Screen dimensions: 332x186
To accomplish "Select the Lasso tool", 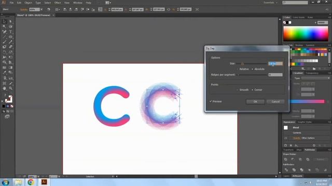I will (10, 26).
